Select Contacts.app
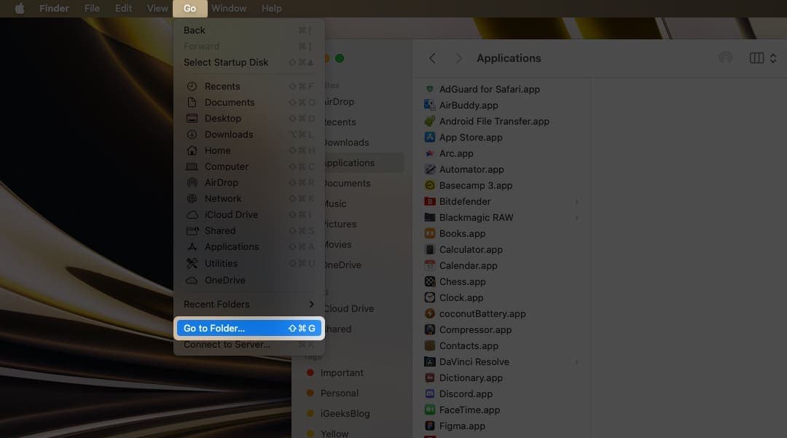The image size is (787, 438). [x=469, y=346]
